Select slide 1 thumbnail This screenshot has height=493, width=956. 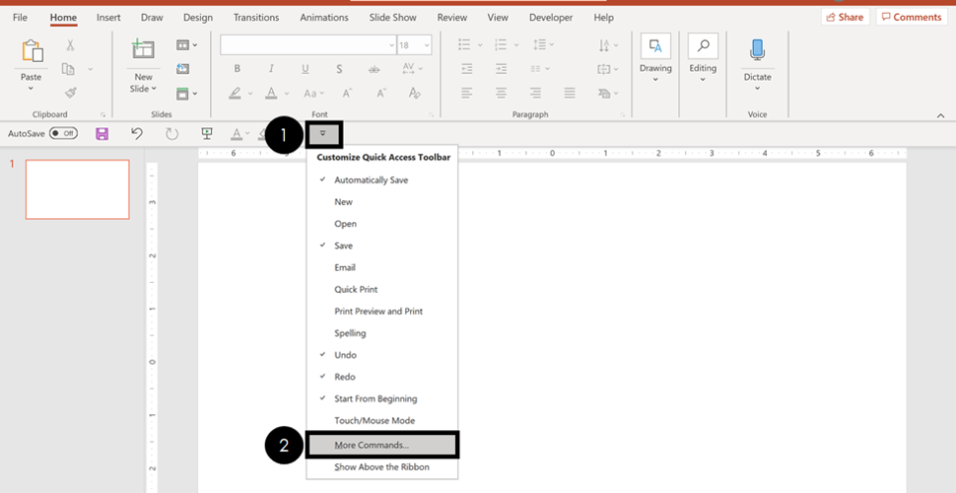[x=78, y=189]
